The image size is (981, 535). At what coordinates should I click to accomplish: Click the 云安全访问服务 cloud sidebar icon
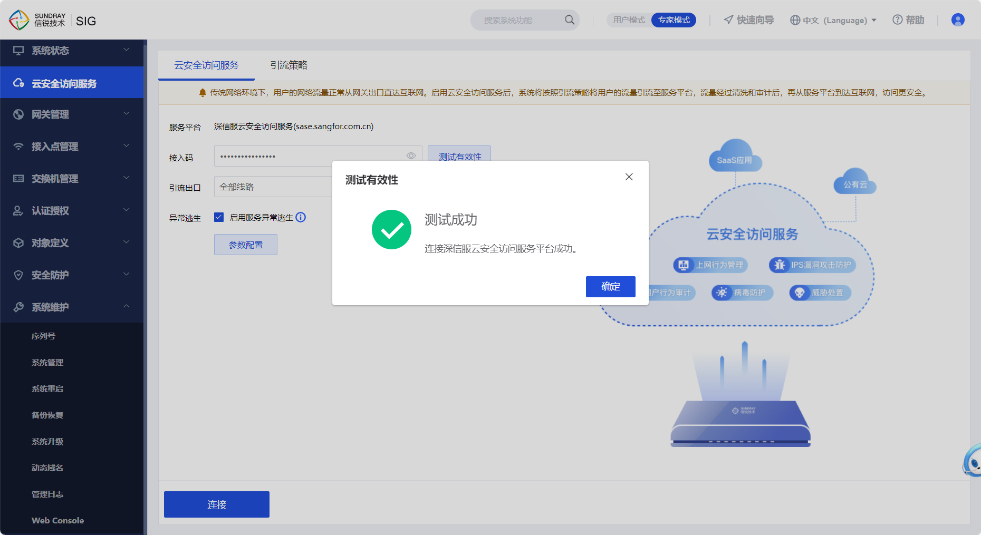click(18, 83)
